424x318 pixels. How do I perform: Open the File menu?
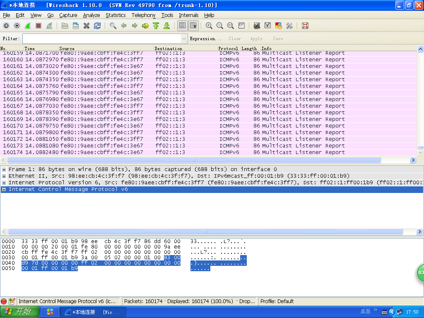[x=7, y=15]
